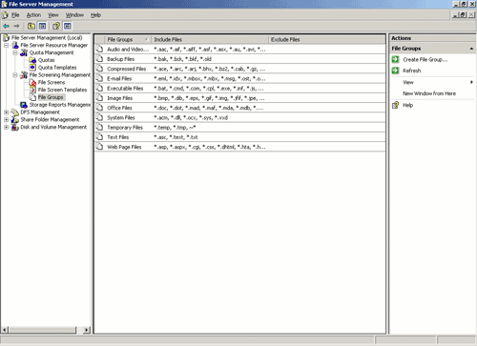Click the Temporary Files row icon
Image resolution: width=477 pixels, height=346 pixels.
pos(100,127)
